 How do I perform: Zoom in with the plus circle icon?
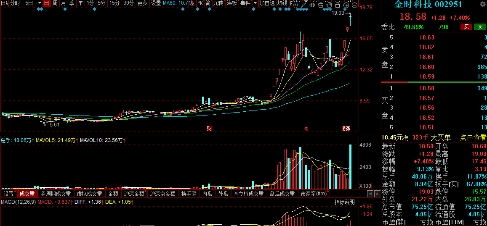(346, 5)
